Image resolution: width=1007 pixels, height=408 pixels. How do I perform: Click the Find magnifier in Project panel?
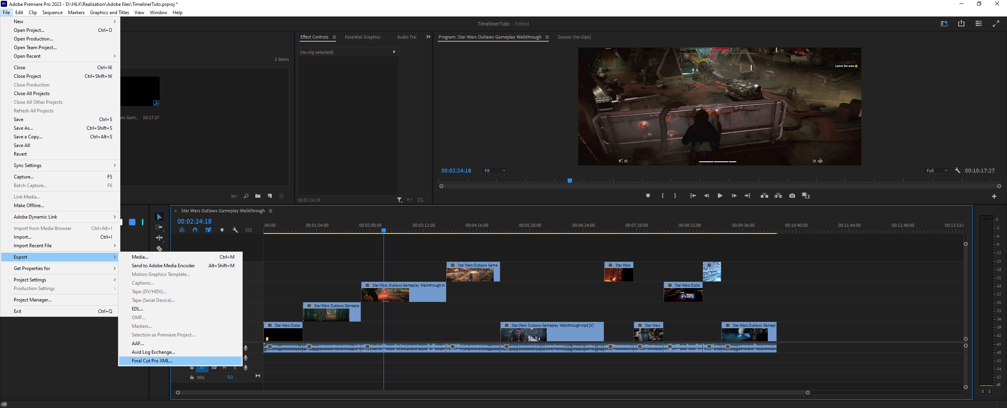click(x=246, y=196)
